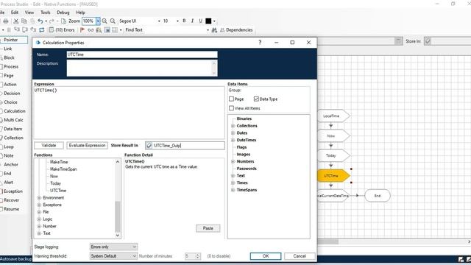
Task: Toggle Italic text formatting
Action: coord(192,21)
